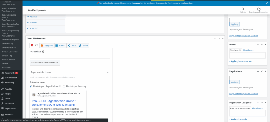
Task: Select the Tutti i marchi tab
Action: point(235,50)
